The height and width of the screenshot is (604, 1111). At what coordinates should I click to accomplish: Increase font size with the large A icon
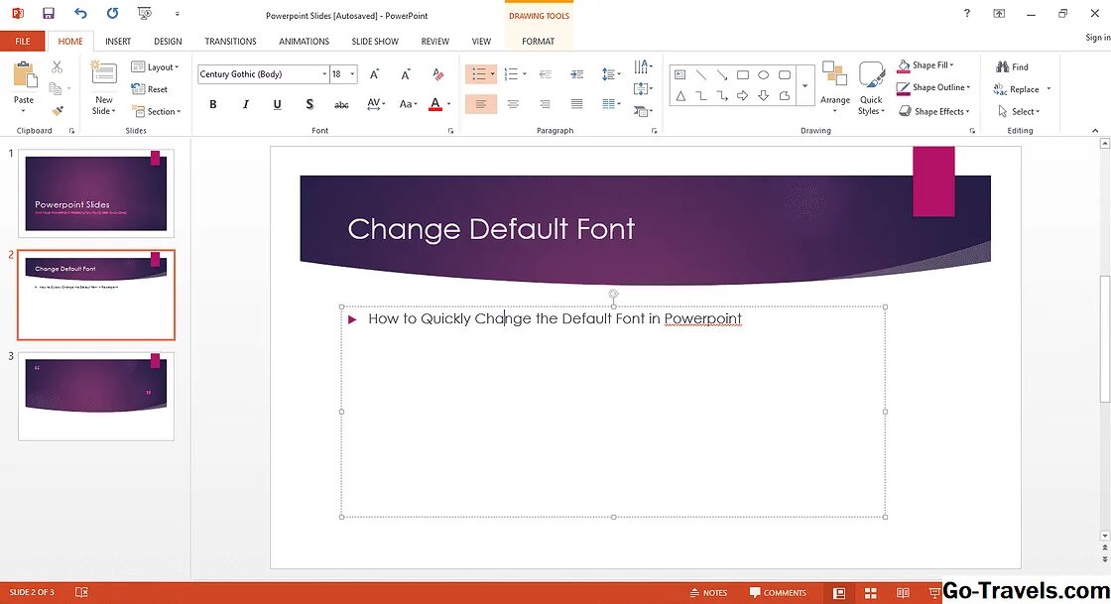[x=374, y=74]
